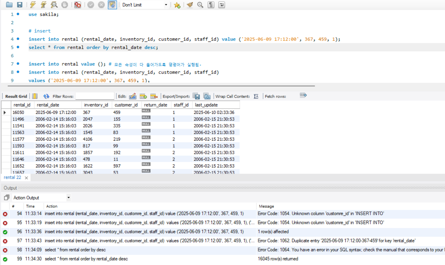
Task: Click the statement marker dot on line 4
Action: pyautogui.click(x=18, y=39)
